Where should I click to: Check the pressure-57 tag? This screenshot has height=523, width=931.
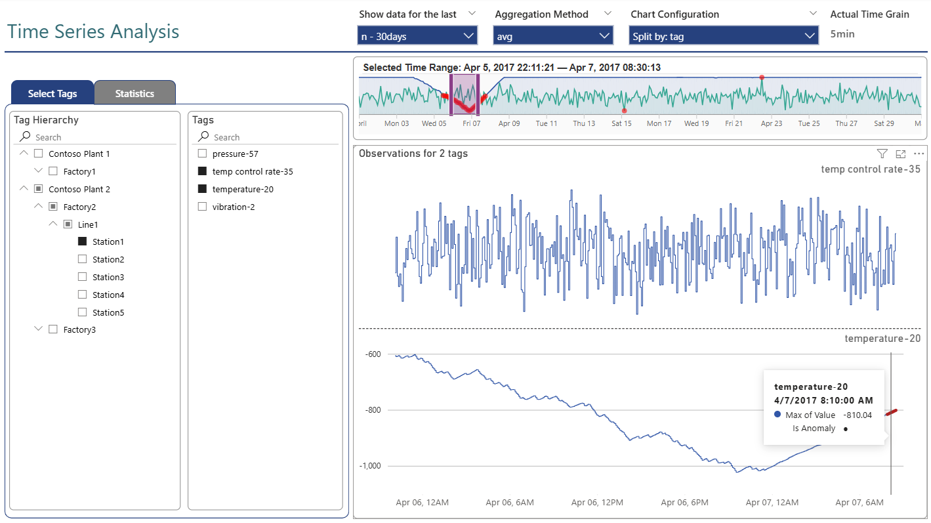coord(202,154)
